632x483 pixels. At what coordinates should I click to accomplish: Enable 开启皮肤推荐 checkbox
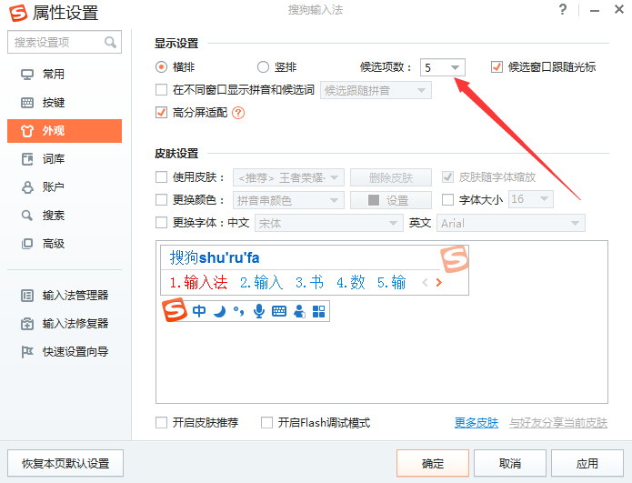[x=161, y=423]
